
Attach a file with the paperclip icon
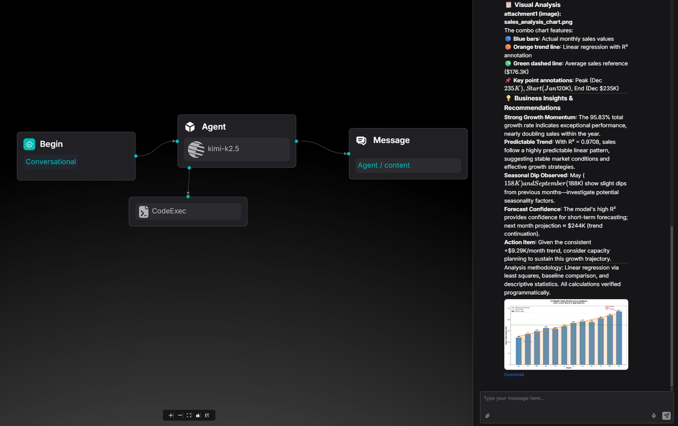click(487, 415)
